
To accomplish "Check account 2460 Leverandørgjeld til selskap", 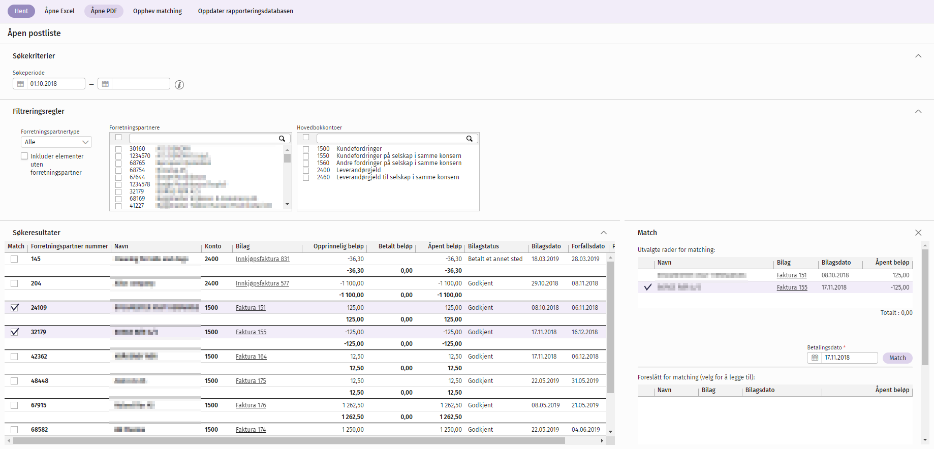I will point(306,178).
